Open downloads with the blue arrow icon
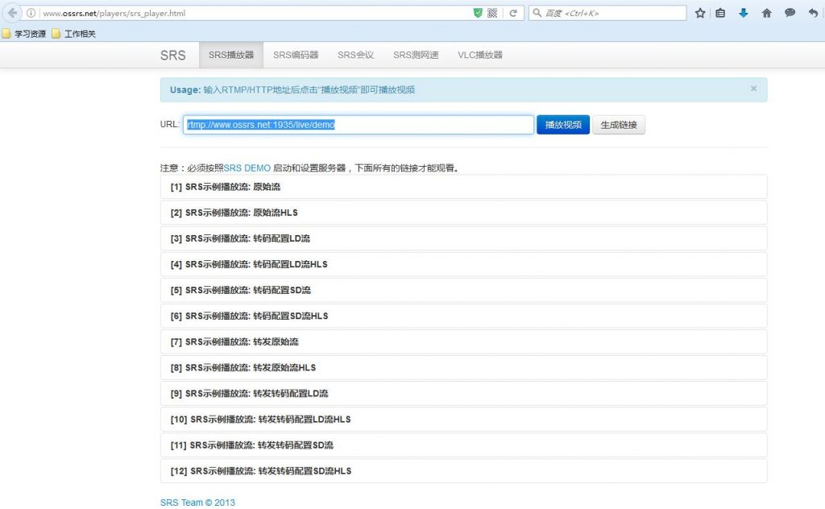Screen dimensions: 825x509 pos(744,14)
